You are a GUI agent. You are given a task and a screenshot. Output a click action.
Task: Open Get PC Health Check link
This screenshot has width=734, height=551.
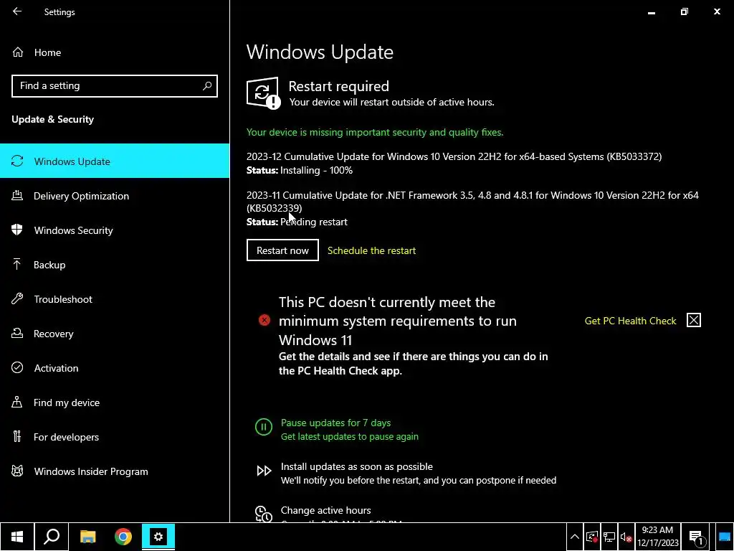(631, 321)
